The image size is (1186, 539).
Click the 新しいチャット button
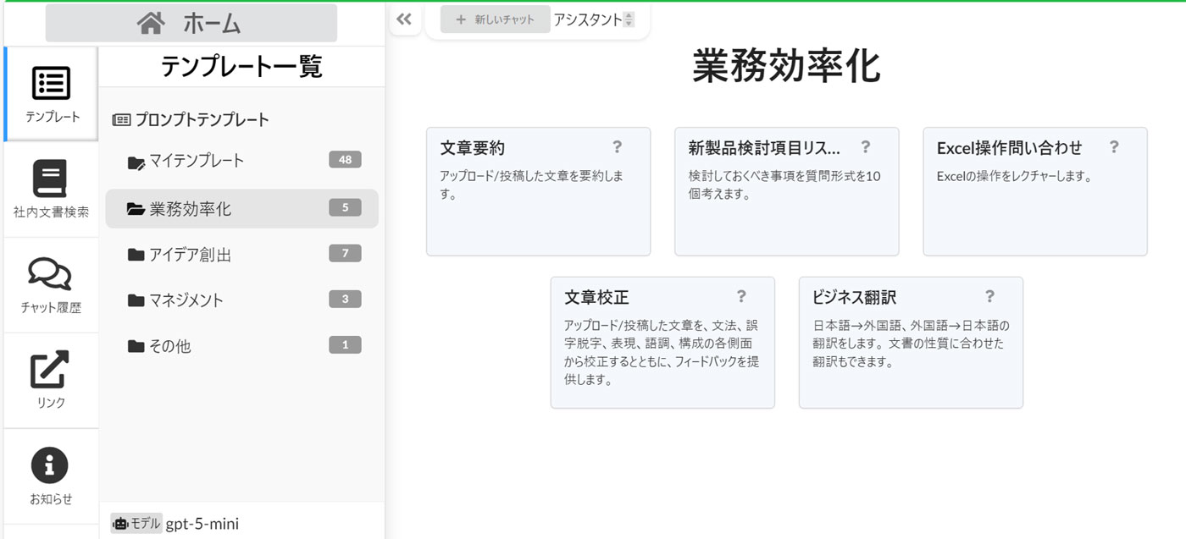pos(495,20)
